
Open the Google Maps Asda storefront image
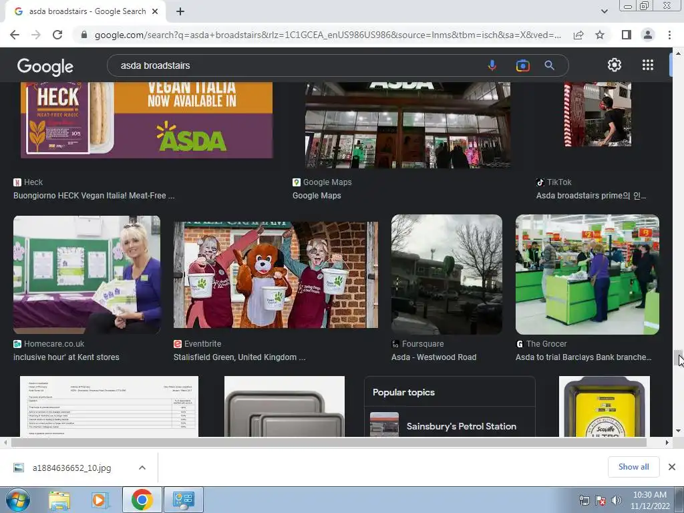point(407,125)
